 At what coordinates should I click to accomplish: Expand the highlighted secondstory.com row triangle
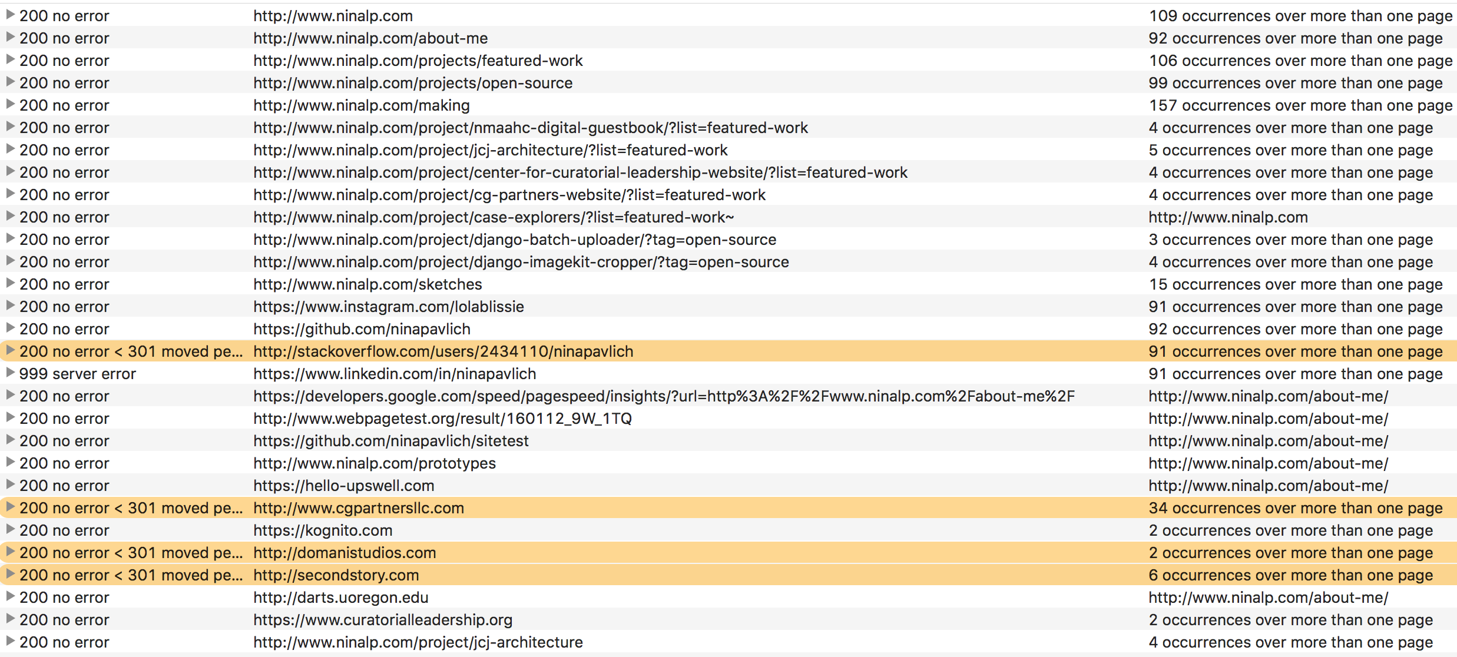point(10,574)
